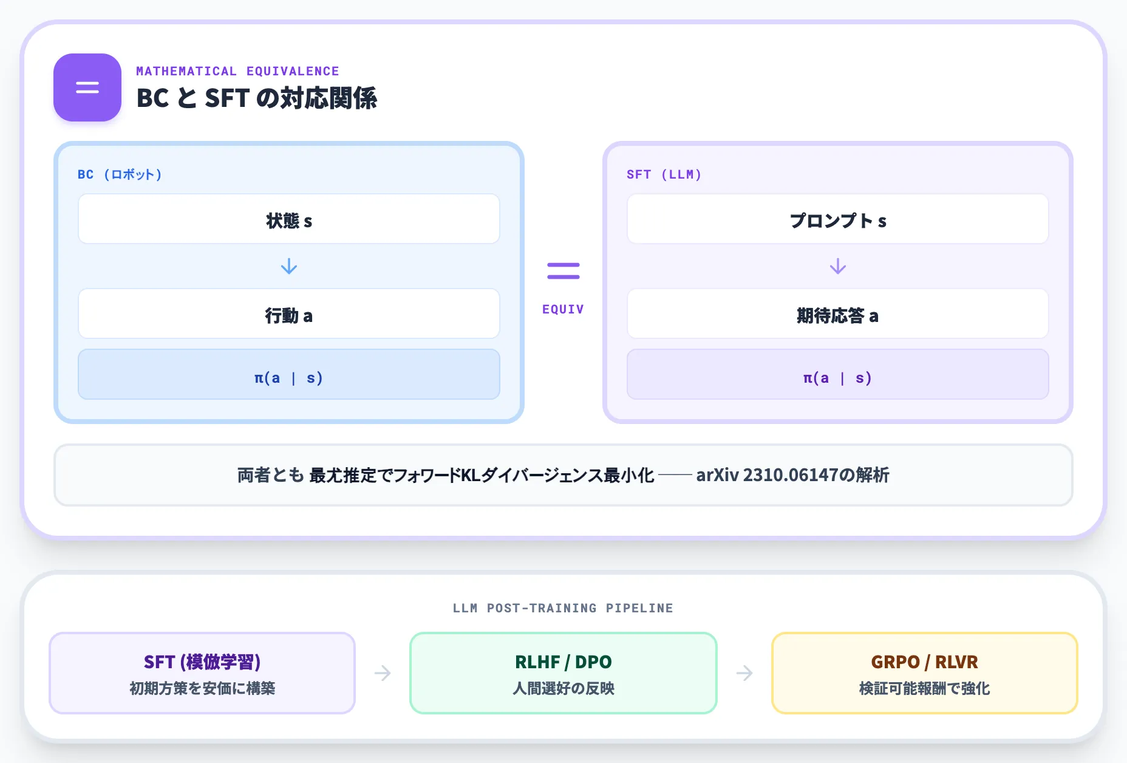Viewport: 1127px width, 763px height.
Task: Click the MATHEMATICAL EQUIVALENCE label
Action: 237,71
